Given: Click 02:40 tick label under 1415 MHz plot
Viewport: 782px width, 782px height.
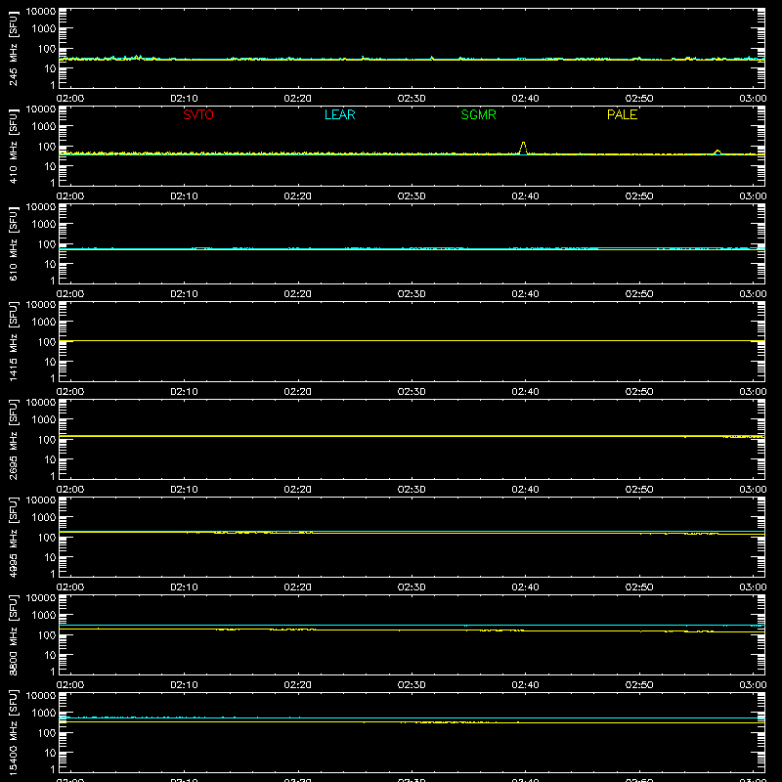Looking at the screenshot, I should click(525, 392).
